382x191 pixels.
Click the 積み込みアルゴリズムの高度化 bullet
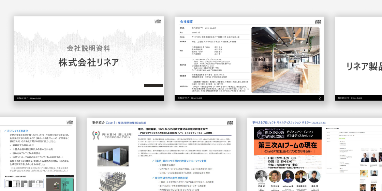[27, 153]
